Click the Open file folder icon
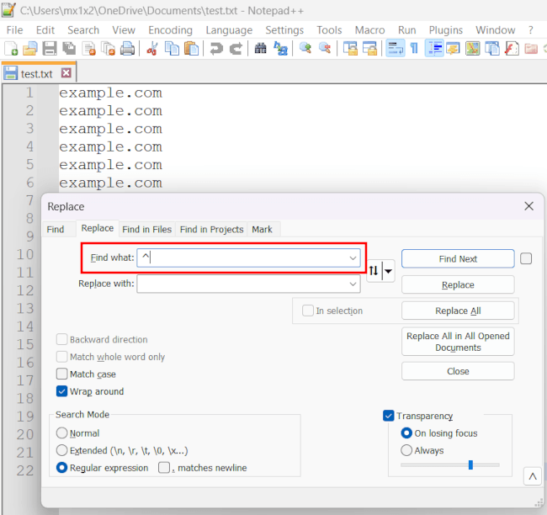 pos(30,49)
